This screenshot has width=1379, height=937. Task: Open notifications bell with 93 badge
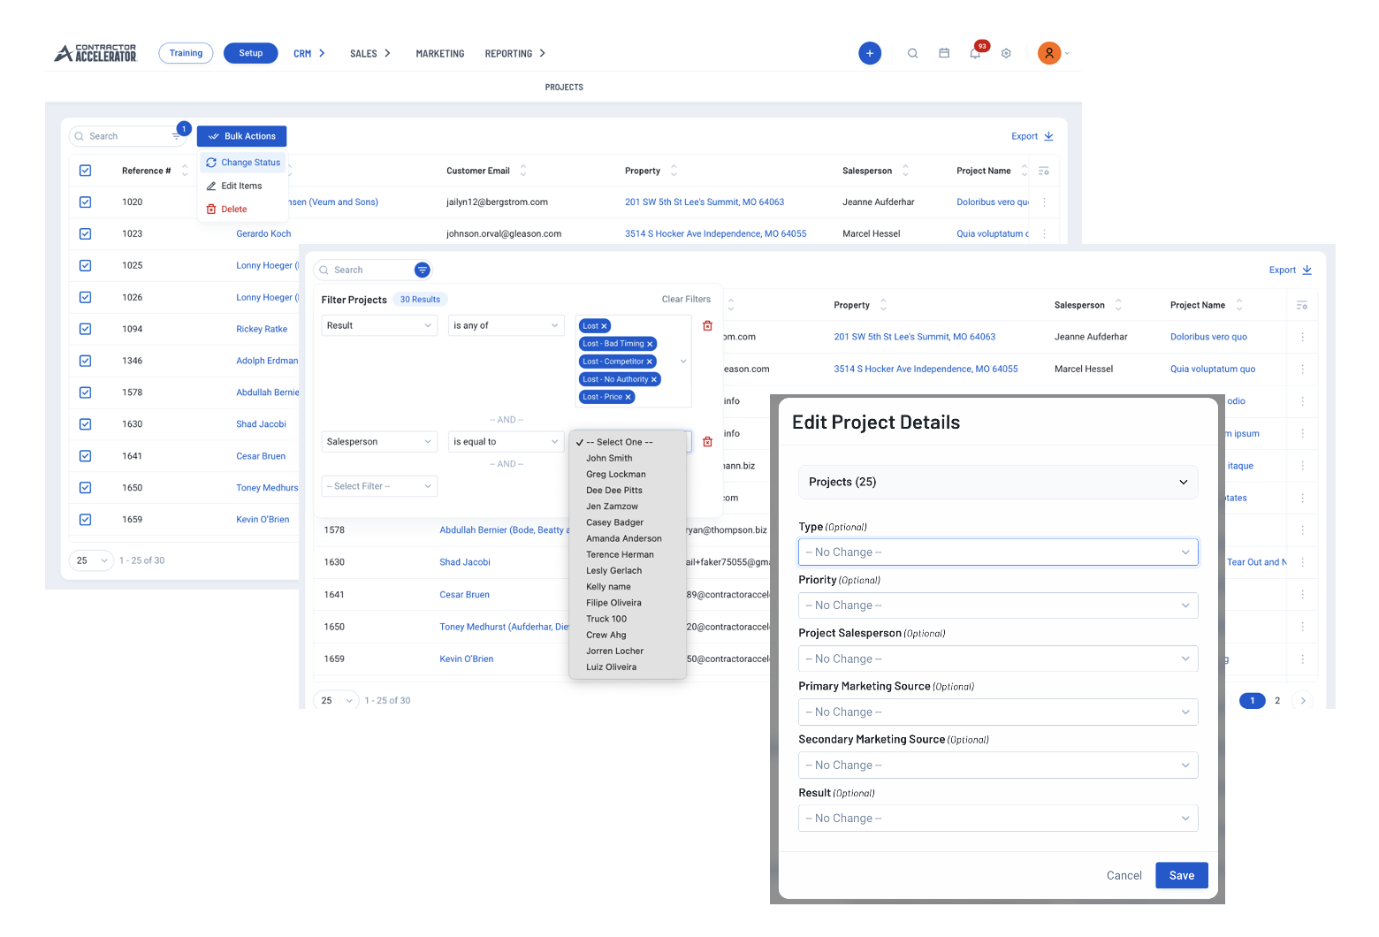[x=975, y=53]
